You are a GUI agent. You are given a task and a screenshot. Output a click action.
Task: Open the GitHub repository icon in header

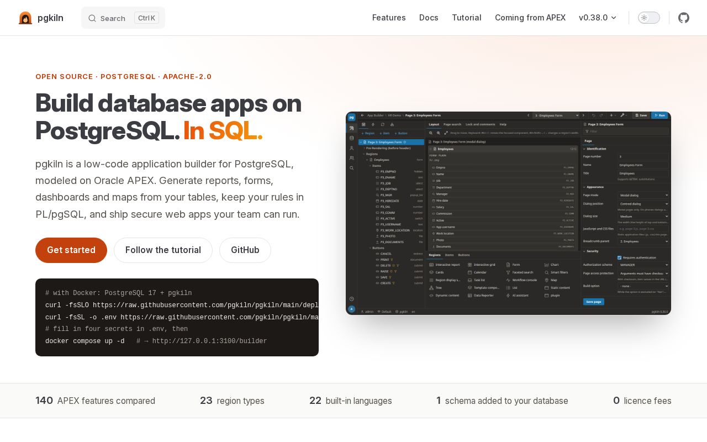click(684, 18)
